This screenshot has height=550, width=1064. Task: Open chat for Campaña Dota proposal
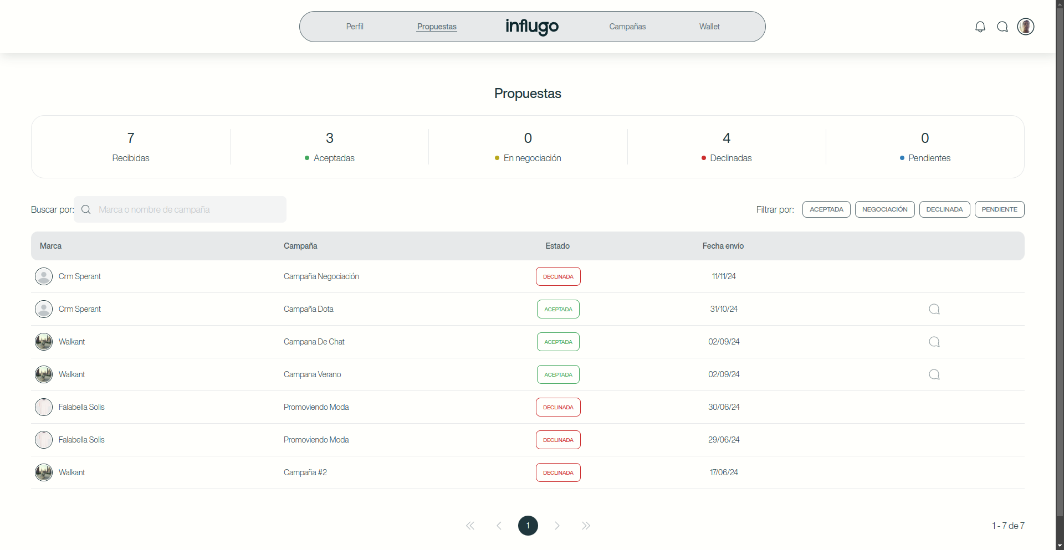coord(934,309)
